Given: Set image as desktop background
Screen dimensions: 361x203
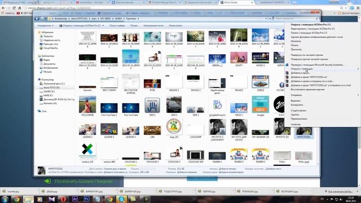Looking at the screenshot, I should coord(316,37).
